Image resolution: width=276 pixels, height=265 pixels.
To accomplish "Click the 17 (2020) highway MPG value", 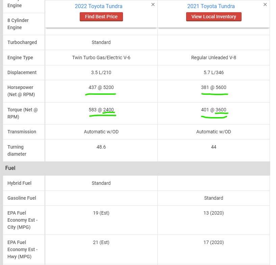I will click(214, 242).
